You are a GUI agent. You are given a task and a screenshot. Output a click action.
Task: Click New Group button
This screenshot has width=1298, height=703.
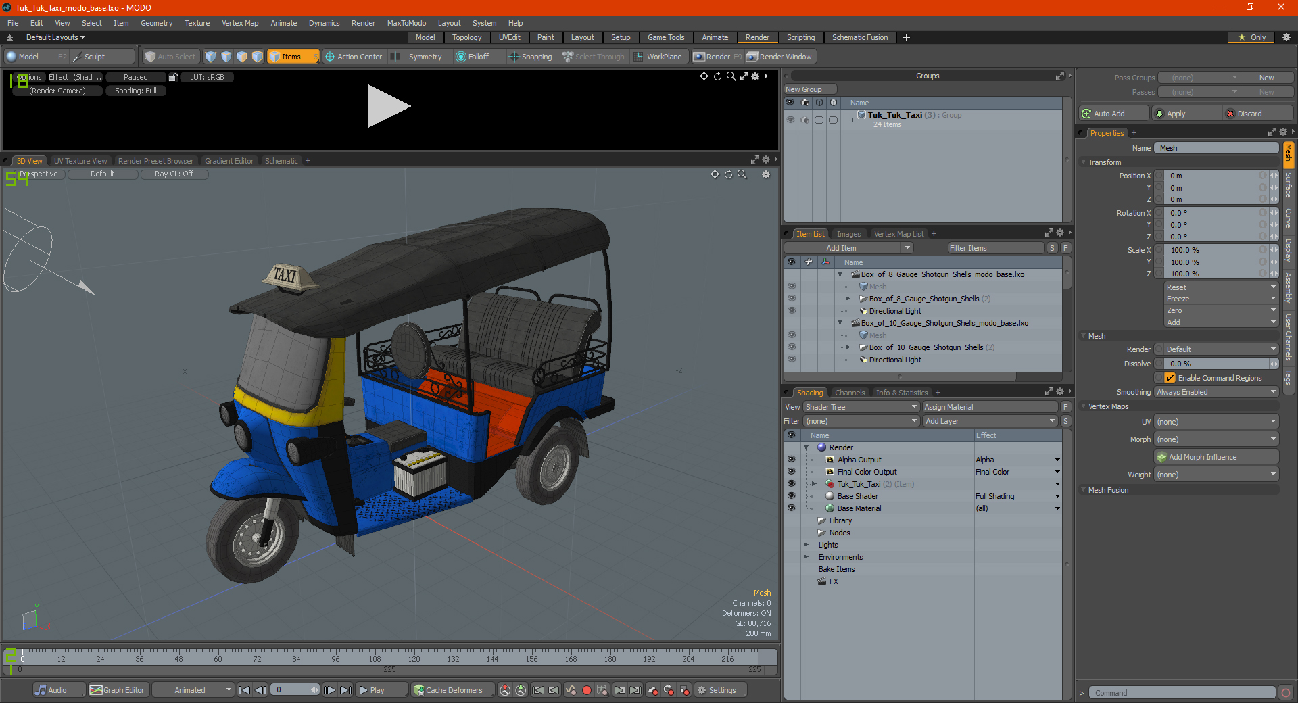click(809, 89)
